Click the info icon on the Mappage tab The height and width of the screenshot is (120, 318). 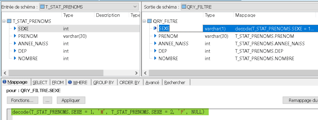[4, 82]
